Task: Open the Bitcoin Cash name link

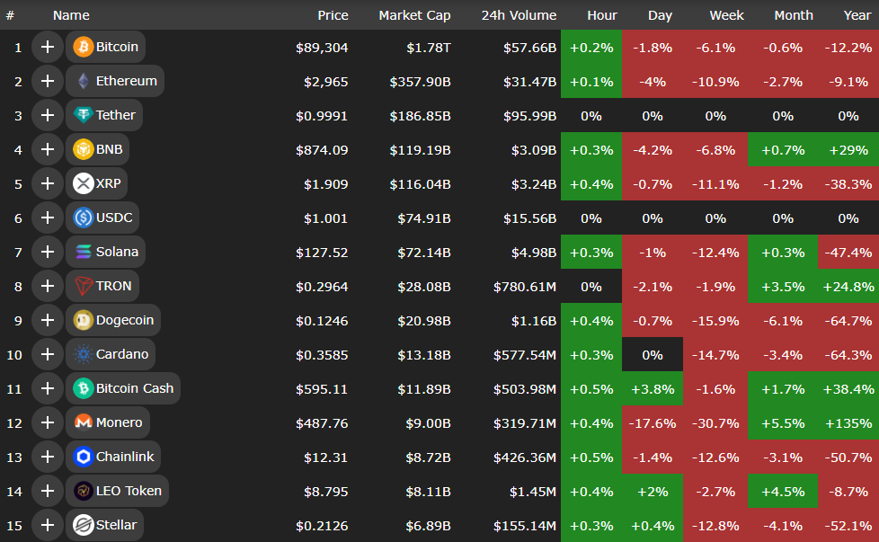Action: (135, 388)
